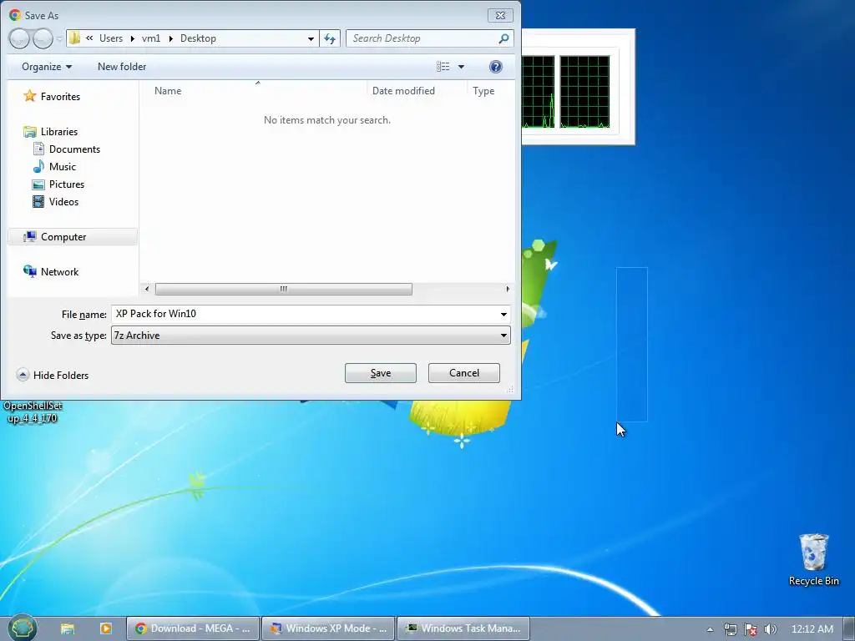Screen dimensions: 855x641
Task: Click the Network globe icon
Action: point(29,271)
